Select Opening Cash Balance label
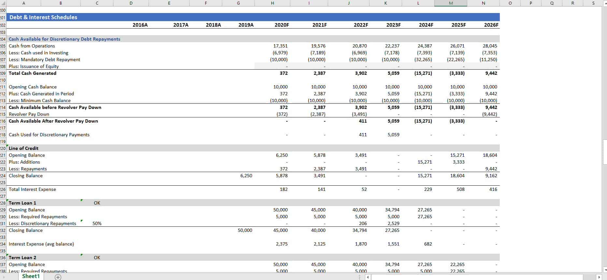This screenshot has width=607, height=280. tap(33, 87)
